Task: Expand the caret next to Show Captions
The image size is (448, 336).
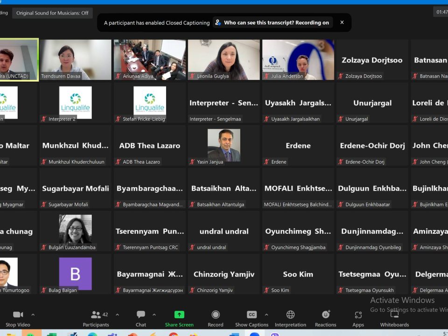Action: tap(266, 315)
